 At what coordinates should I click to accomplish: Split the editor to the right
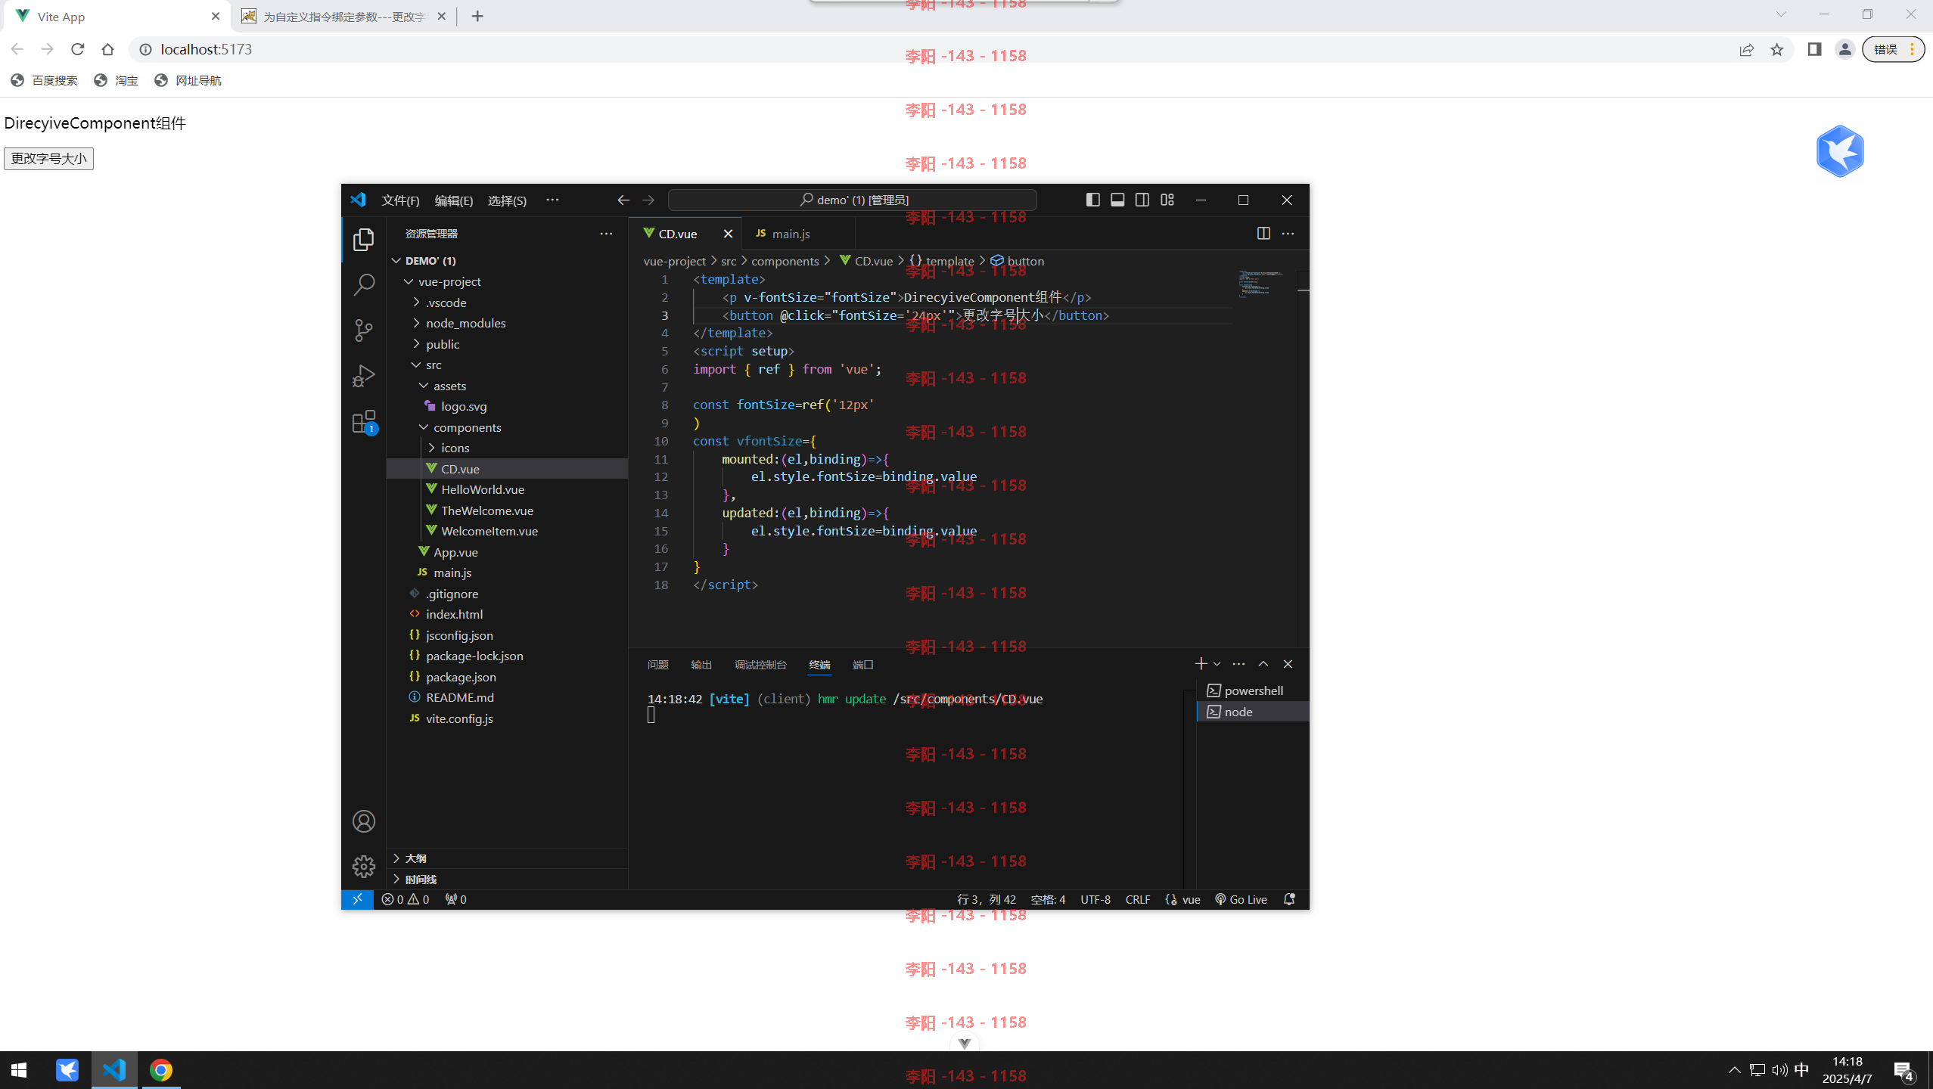(1263, 234)
